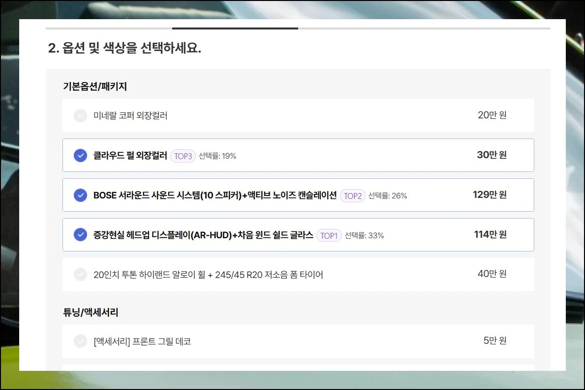Viewport: 585px width, 390px height.
Task: Click the [액세서리] 프론트 그릴 데코 label
Action: pos(142,341)
